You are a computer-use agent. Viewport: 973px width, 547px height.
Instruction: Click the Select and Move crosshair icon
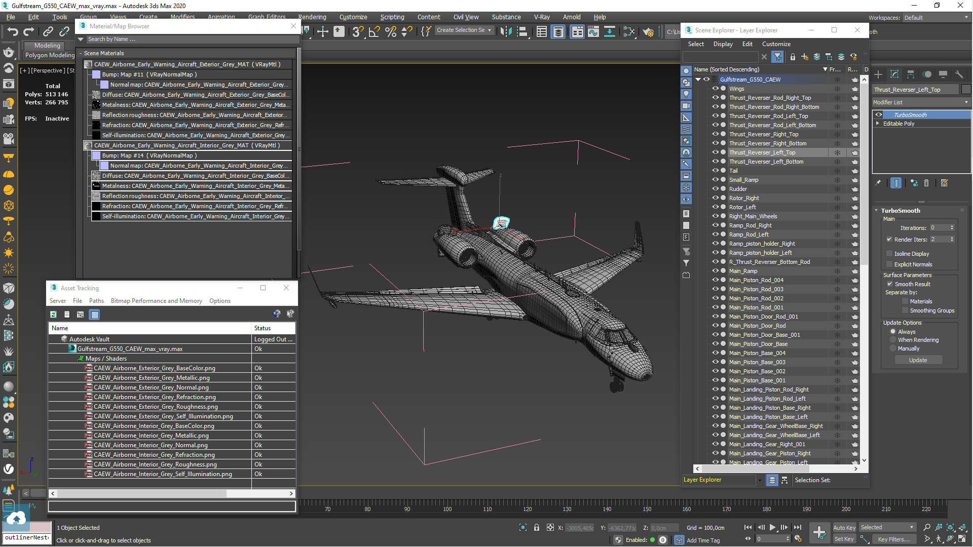coord(323,32)
